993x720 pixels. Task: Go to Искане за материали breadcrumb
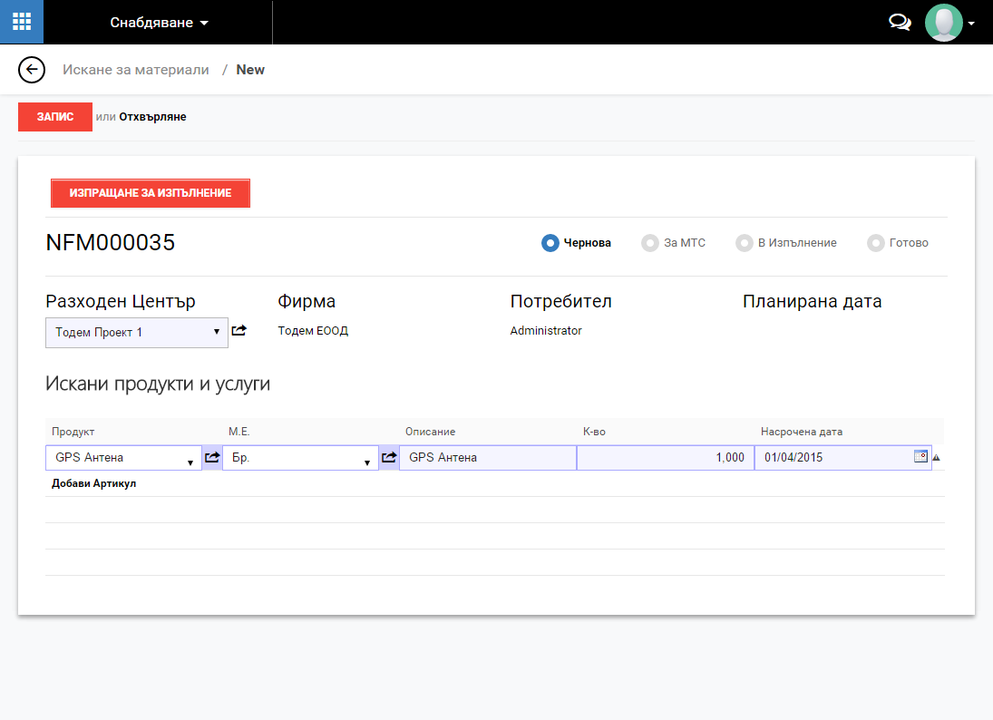point(135,70)
